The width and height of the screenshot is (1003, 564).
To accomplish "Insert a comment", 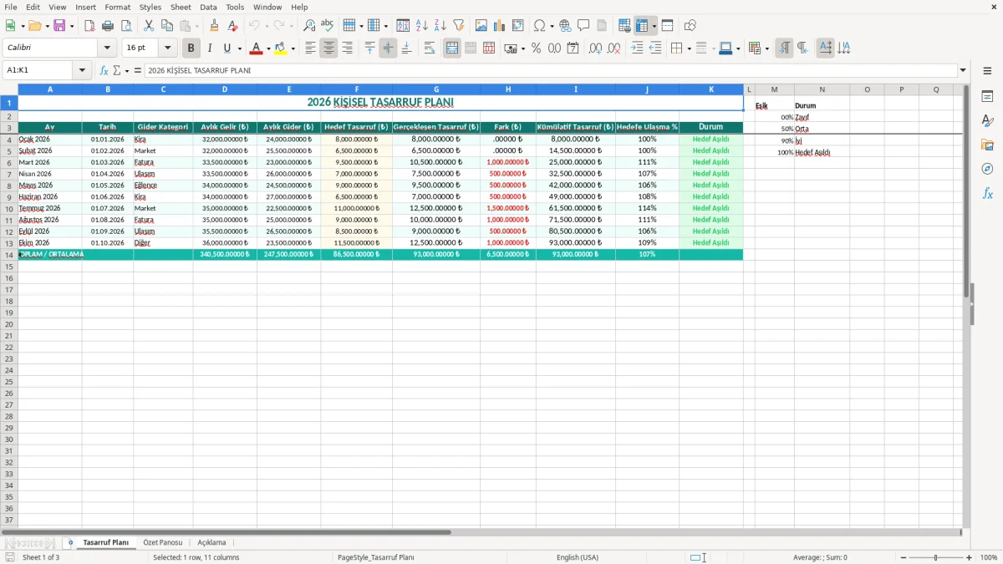I will tap(583, 26).
